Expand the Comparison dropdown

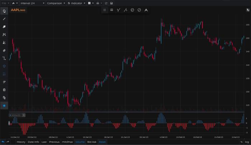coord(56,3)
